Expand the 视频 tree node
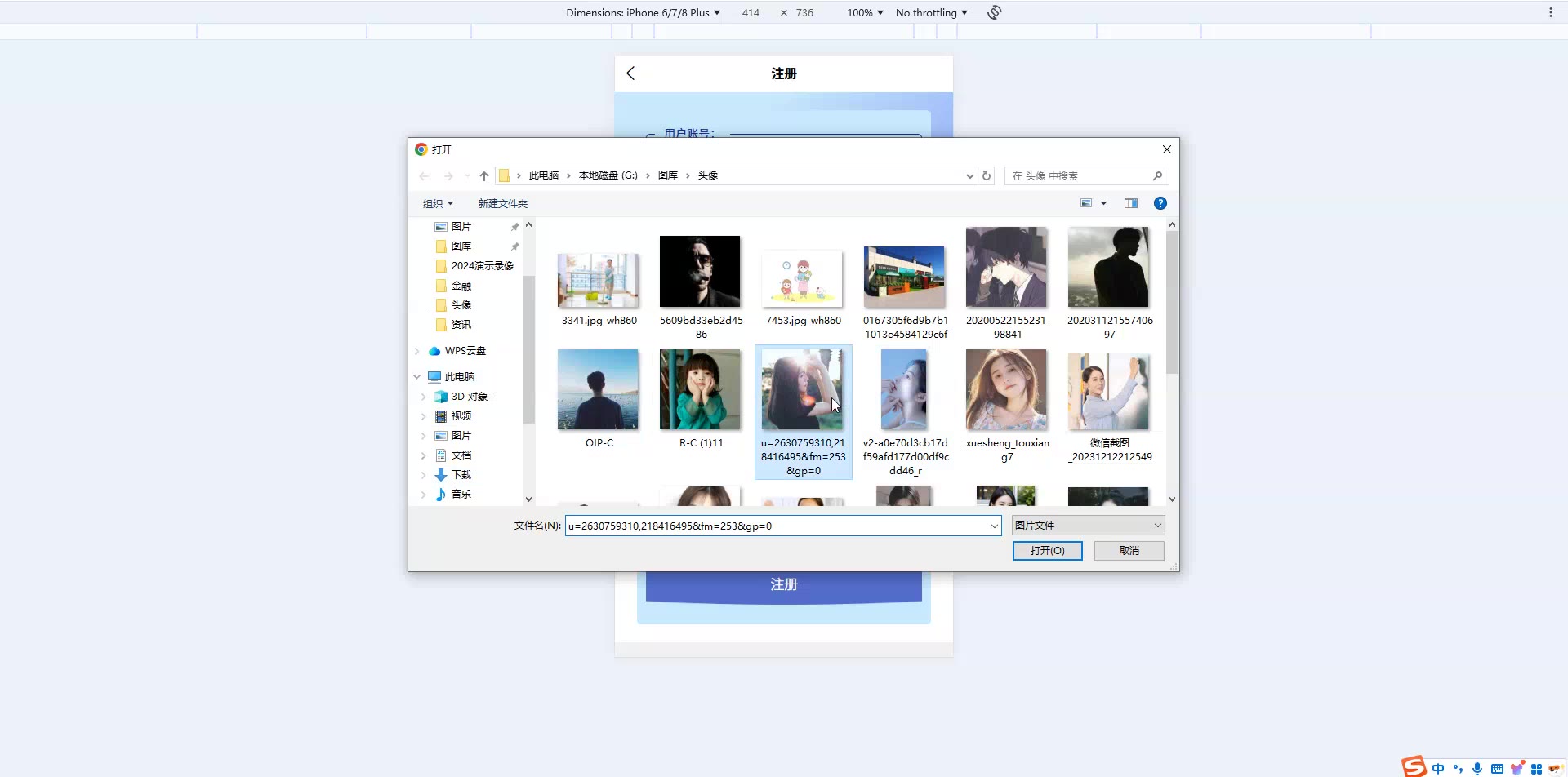Image resolution: width=1568 pixels, height=777 pixels. (424, 416)
